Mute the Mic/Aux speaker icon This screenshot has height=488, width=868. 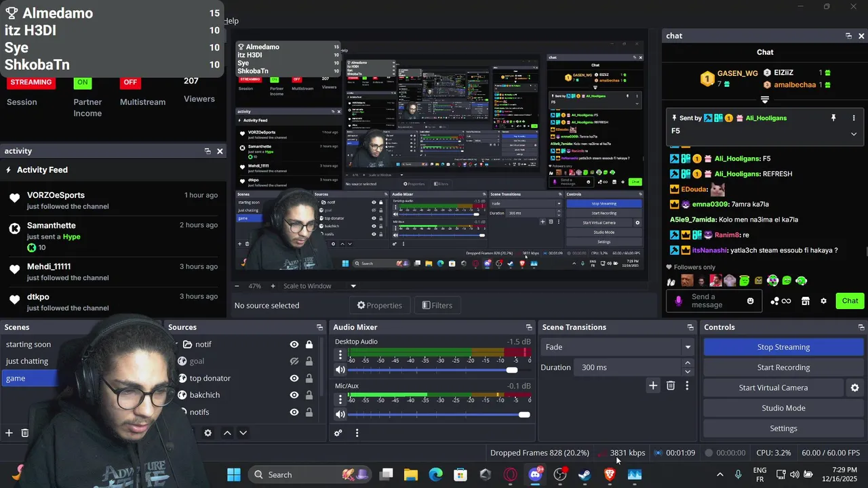tap(340, 414)
